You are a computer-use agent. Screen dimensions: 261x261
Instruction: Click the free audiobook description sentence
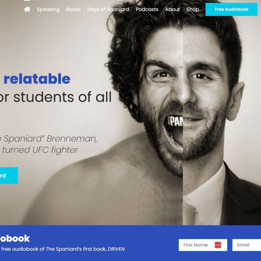tap(62, 249)
